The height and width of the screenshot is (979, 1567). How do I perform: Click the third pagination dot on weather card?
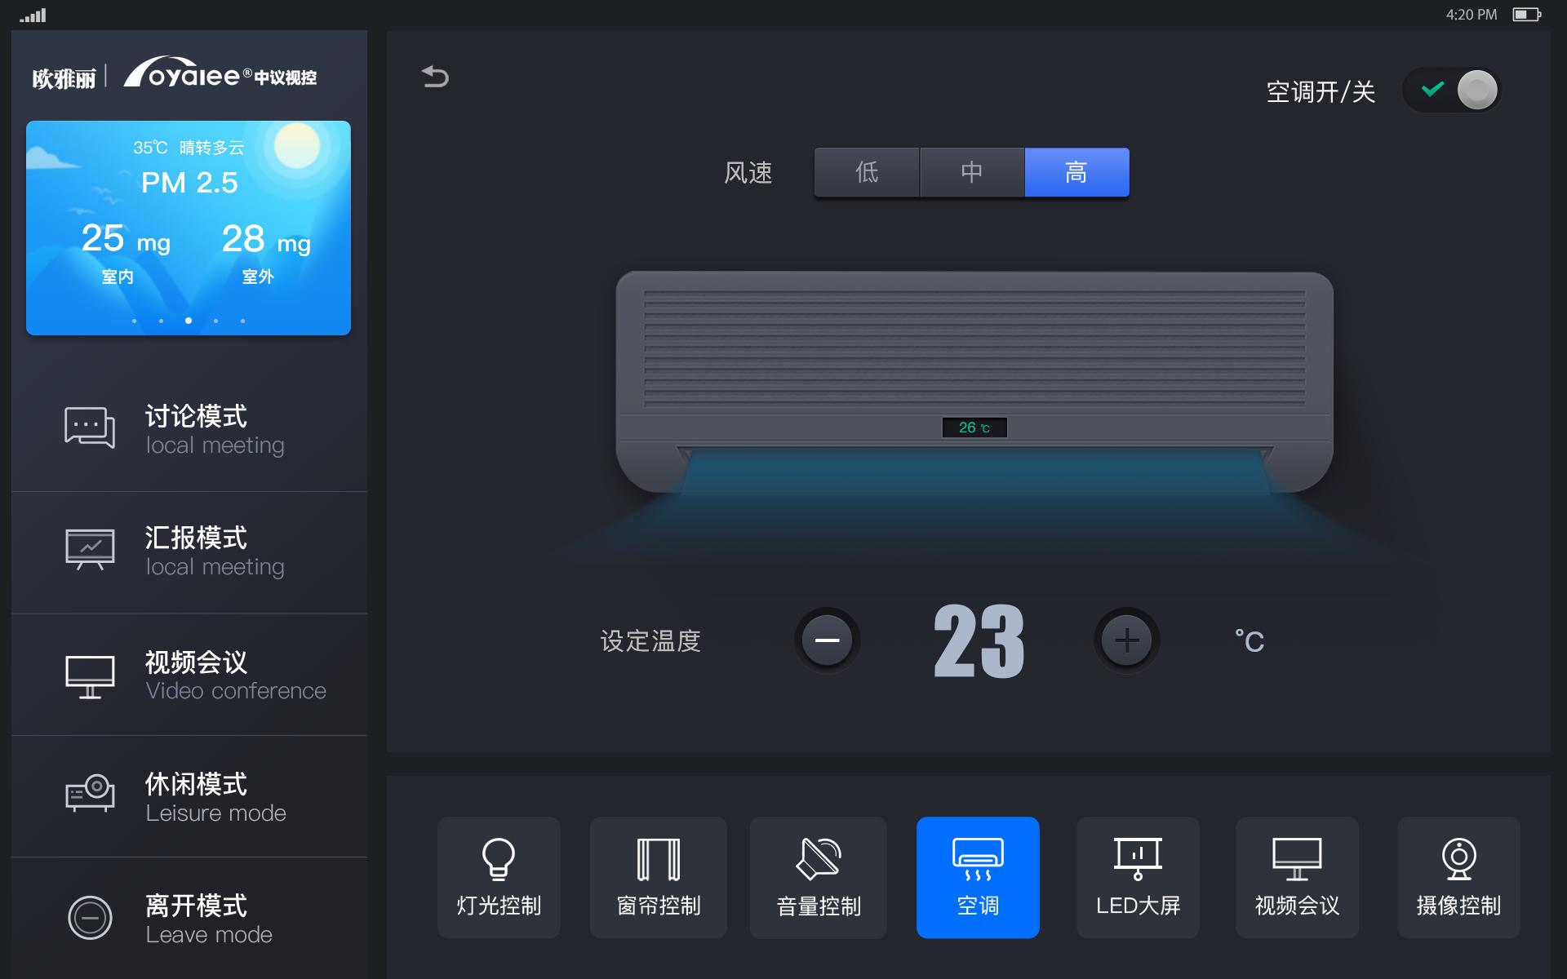click(x=188, y=321)
